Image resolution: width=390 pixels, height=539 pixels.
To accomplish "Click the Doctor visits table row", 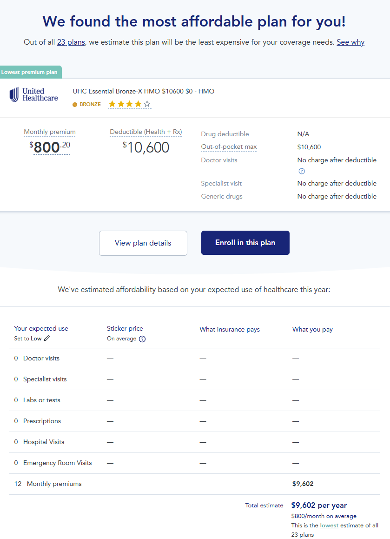I will (194, 359).
